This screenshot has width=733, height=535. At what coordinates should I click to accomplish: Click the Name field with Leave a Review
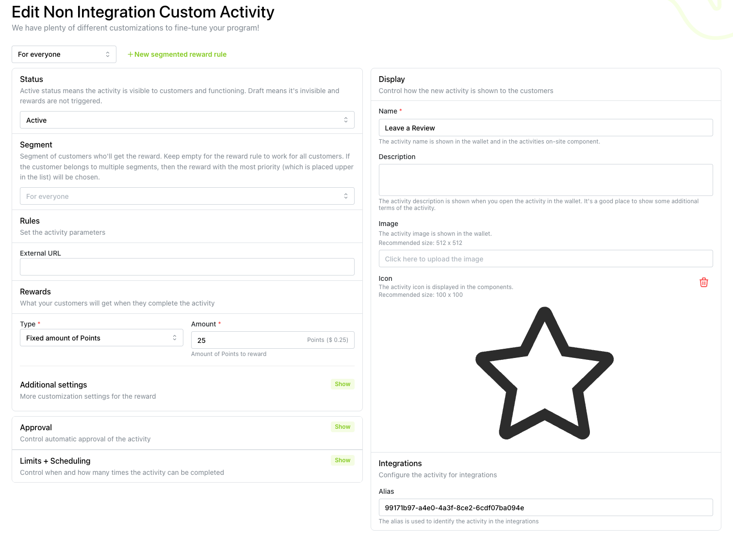[546, 128]
